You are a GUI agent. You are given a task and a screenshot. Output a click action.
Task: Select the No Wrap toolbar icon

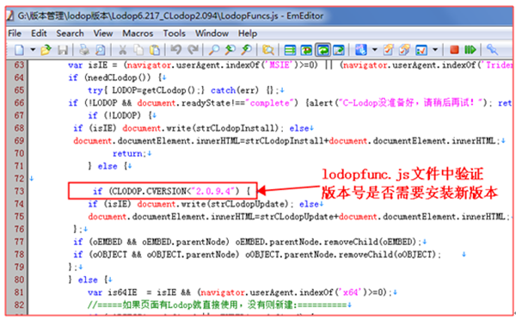290,50
